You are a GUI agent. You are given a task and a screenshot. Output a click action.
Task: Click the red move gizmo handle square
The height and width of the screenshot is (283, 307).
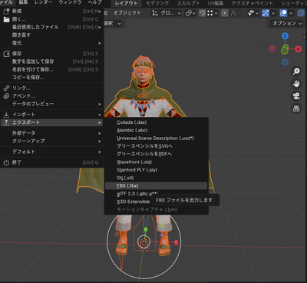click(176, 242)
